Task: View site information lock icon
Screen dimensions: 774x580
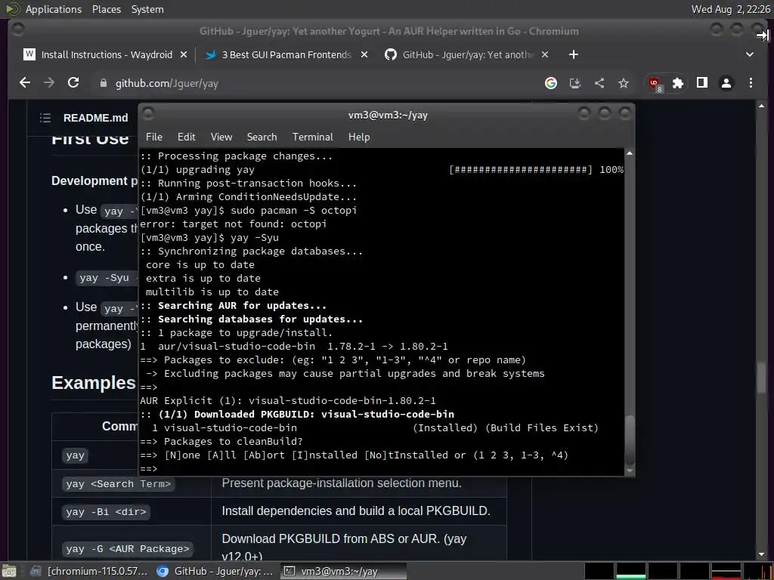Action: tap(103, 83)
